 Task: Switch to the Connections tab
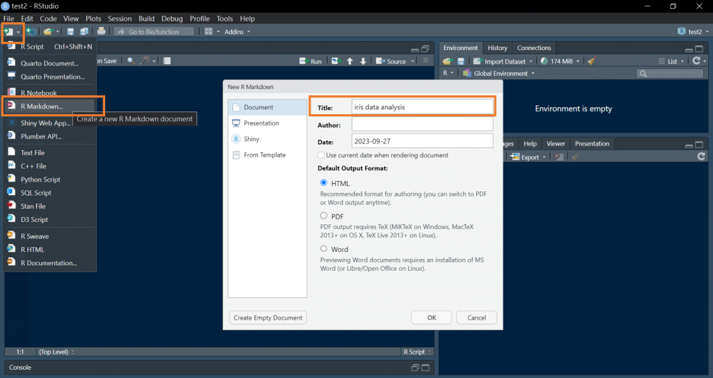point(534,48)
